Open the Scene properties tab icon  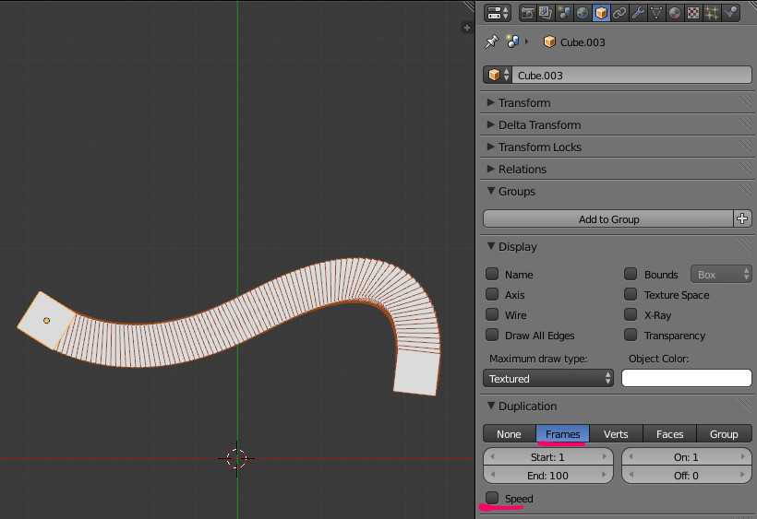563,13
